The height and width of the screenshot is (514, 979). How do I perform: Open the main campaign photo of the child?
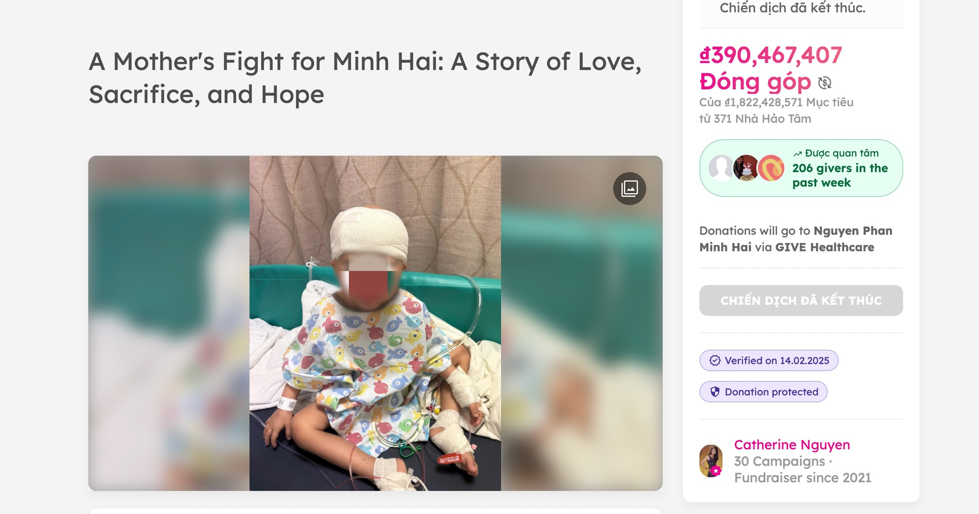(375, 323)
